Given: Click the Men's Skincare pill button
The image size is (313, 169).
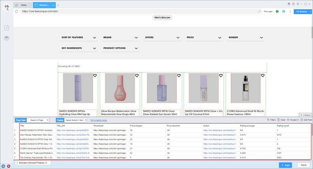Looking at the screenshot, I should [162, 17].
